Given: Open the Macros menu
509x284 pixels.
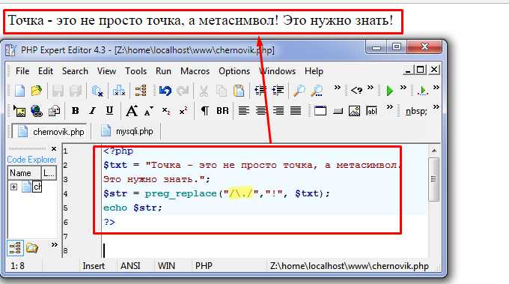Looking at the screenshot, I should coord(195,71).
